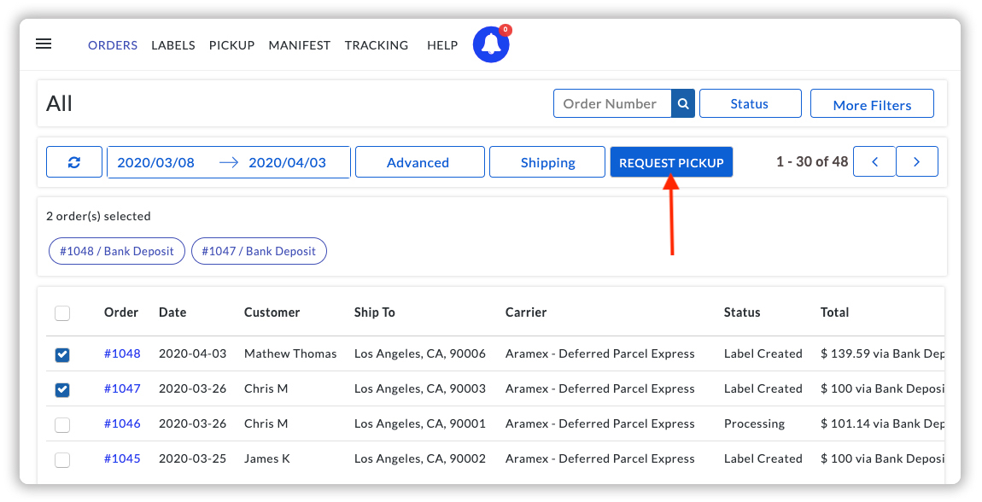The height and width of the screenshot is (502, 982).
Task: Open More Filters
Action: (872, 103)
